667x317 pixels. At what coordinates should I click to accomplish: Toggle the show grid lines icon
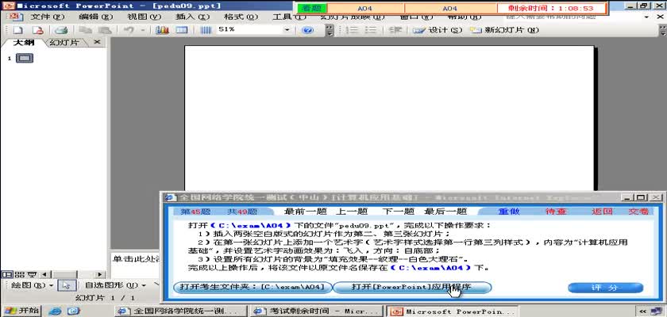pyautogui.click(x=206, y=30)
